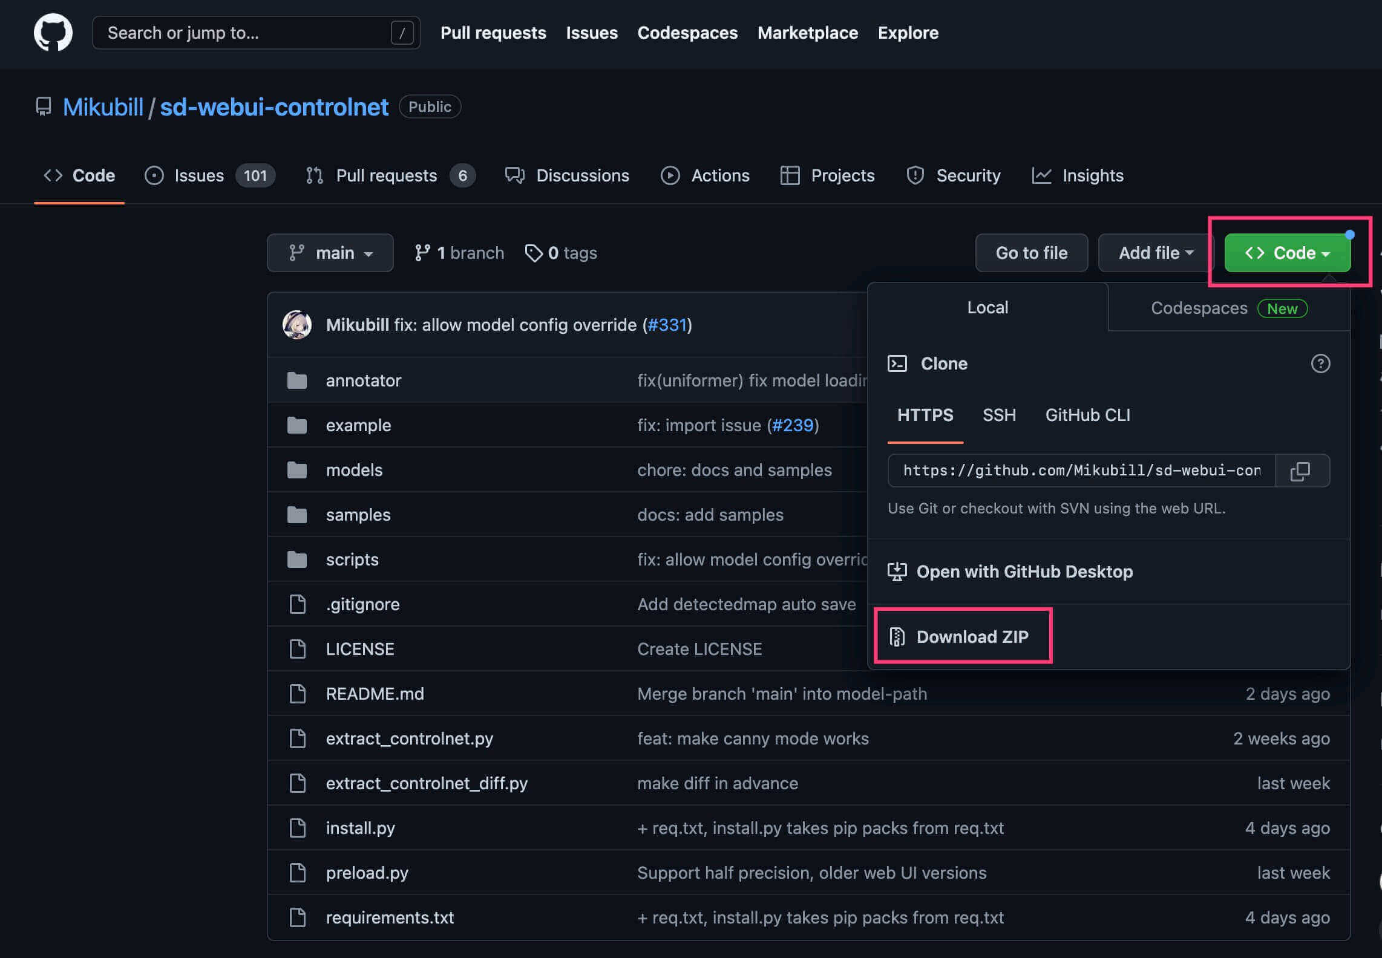This screenshot has width=1382, height=958.
Task: Click Mikubill's avatar thumbnail
Action: click(297, 325)
